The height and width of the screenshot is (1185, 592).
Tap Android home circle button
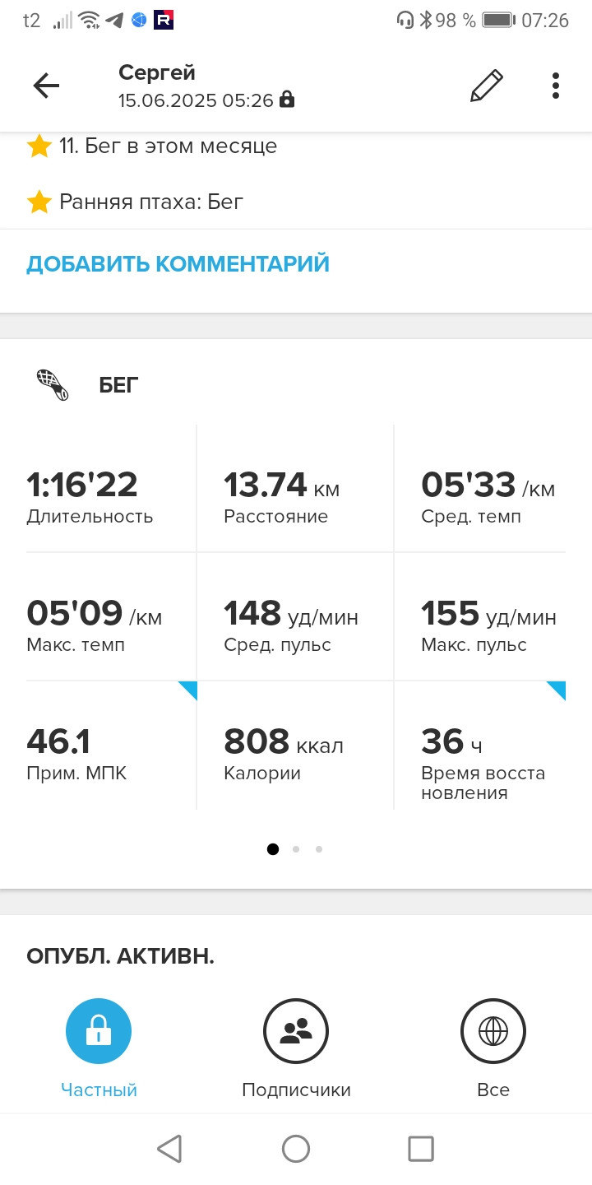[x=296, y=1148]
